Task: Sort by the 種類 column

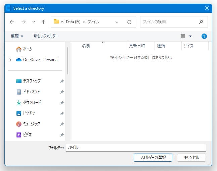Action: (161, 46)
